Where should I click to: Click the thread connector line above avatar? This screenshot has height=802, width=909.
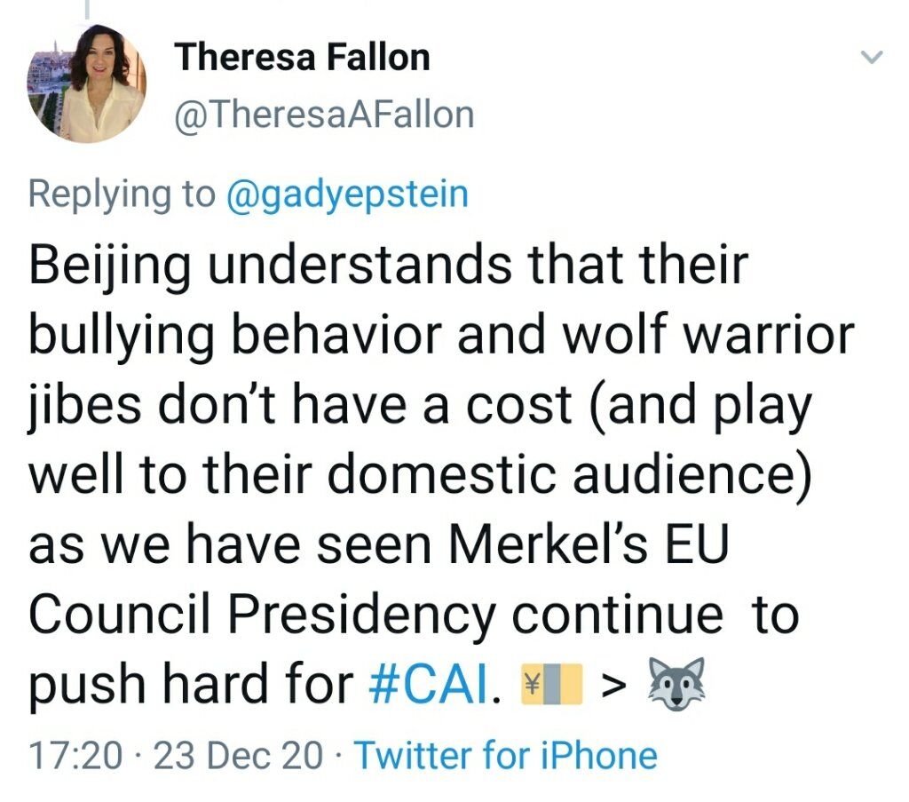tap(87, 10)
